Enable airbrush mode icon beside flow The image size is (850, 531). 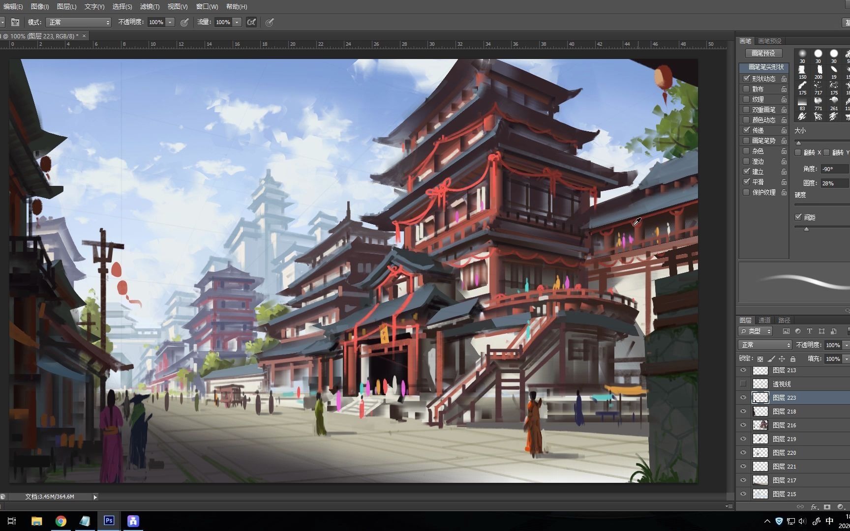[x=251, y=22]
